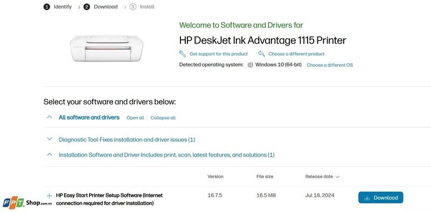
Task: Click the step 3 Install circle icon
Action: pos(133,7)
